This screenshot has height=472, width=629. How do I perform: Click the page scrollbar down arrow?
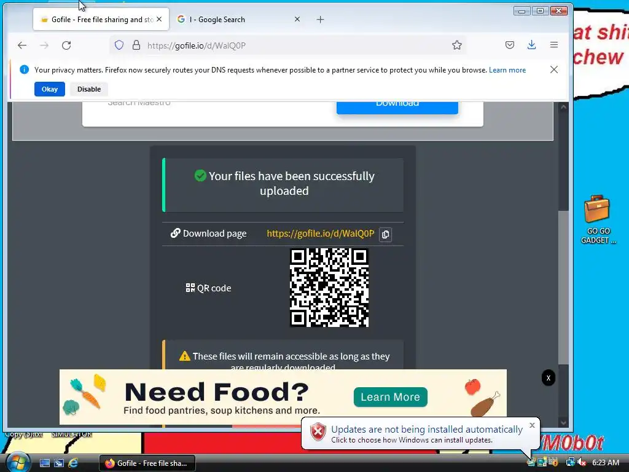pyautogui.click(x=564, y=423)
